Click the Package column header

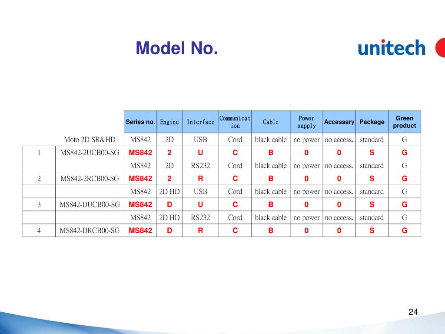[x=372, y=122]
